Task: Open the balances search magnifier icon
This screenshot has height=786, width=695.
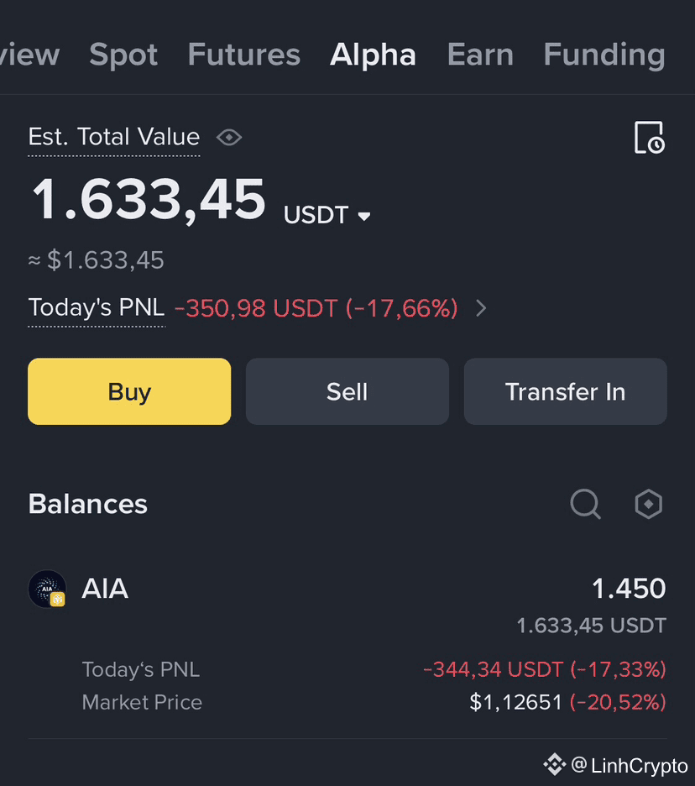Action: 585,504
